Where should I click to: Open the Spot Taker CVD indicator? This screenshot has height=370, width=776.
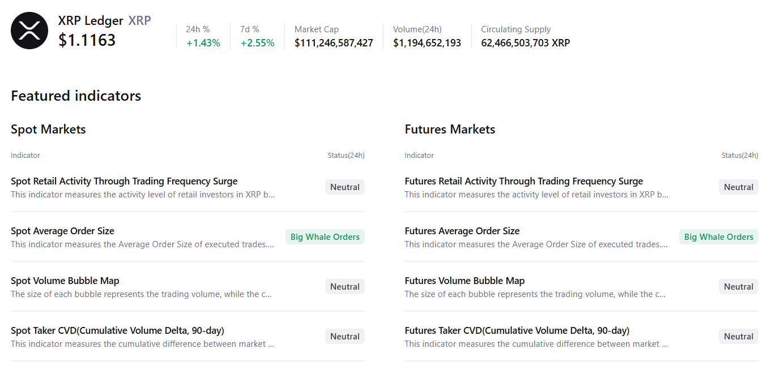117,330
